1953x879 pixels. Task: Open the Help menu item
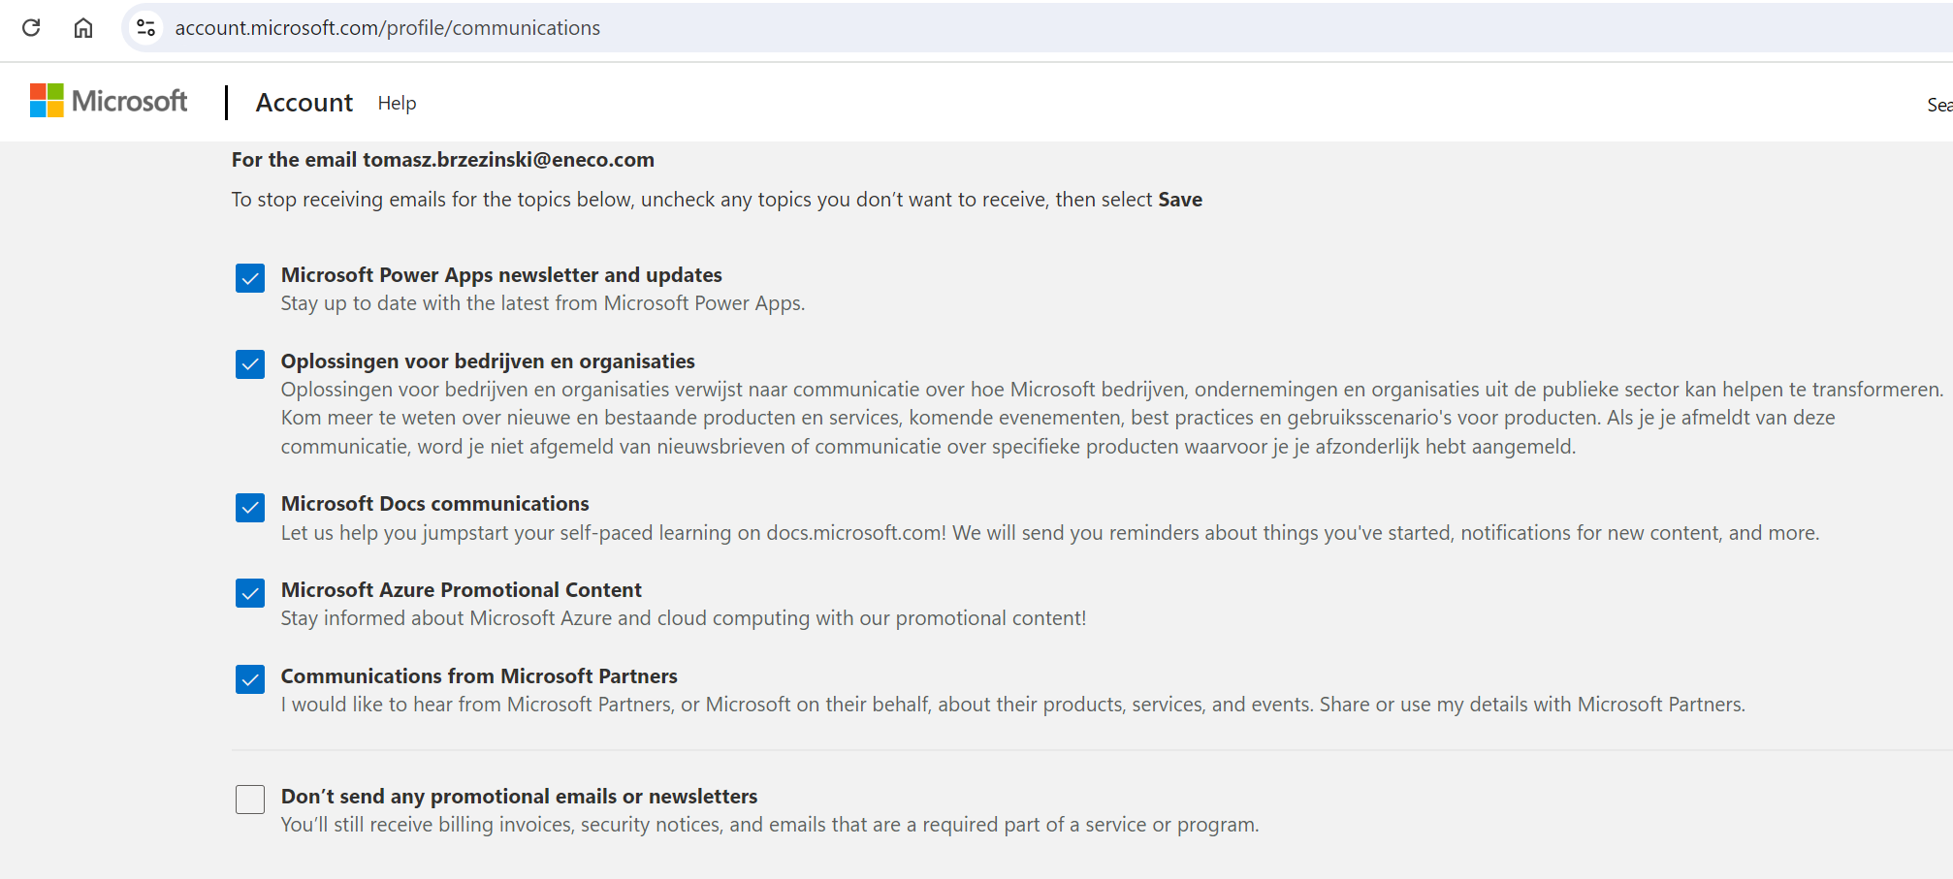pyautogui.click(x=397, y=103)
